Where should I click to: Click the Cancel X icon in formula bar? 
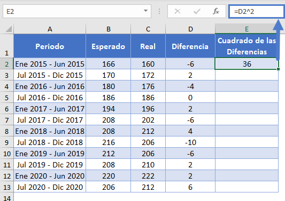[x=178, y=12]
